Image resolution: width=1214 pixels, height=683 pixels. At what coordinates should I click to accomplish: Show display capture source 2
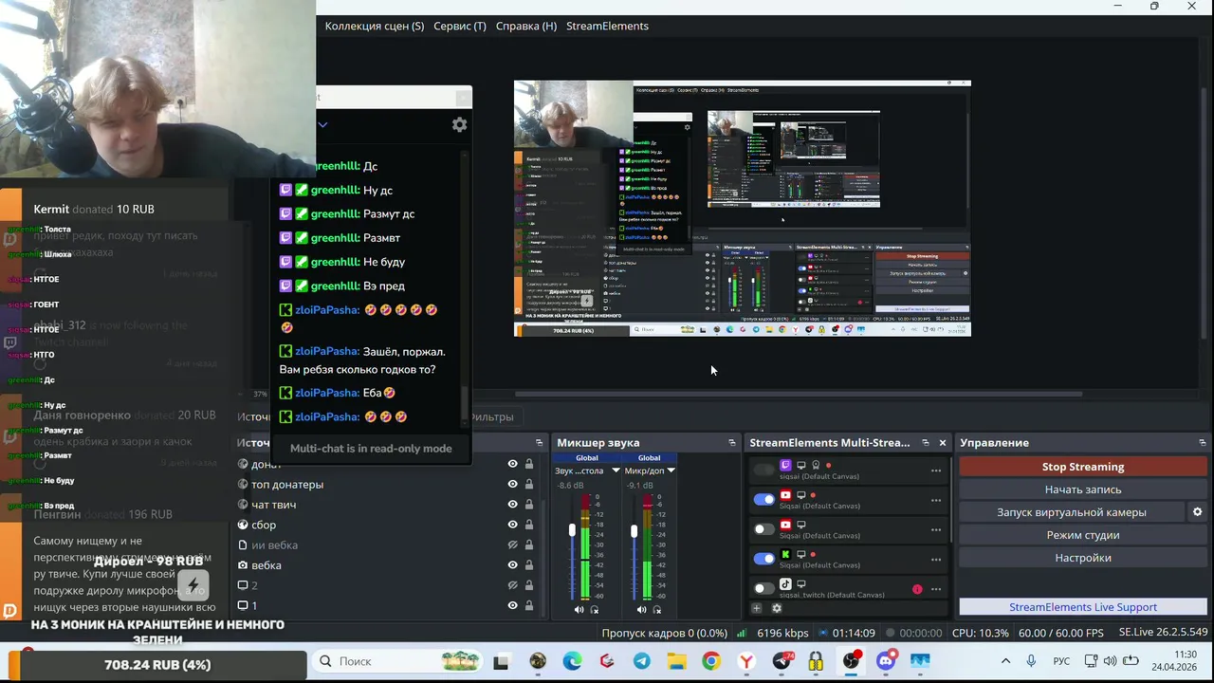point(512,585)
